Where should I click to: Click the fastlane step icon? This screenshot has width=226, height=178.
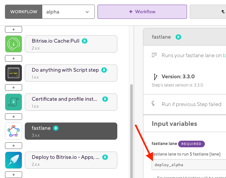(x=14, y=131)
